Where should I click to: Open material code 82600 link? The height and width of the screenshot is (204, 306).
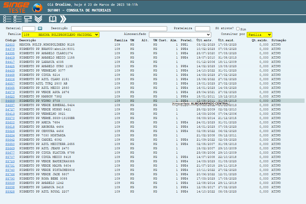(10, 45)
